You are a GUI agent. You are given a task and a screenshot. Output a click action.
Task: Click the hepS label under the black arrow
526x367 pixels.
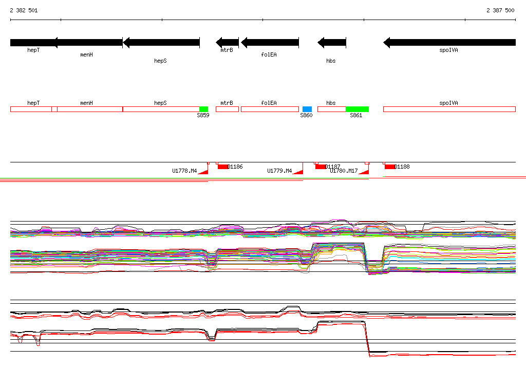[x=160, y=61]
